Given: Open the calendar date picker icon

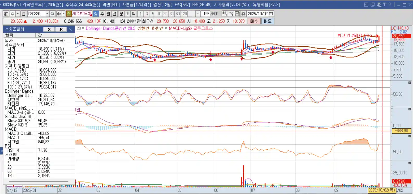Looking at the screenshot, I should (271, 14).
